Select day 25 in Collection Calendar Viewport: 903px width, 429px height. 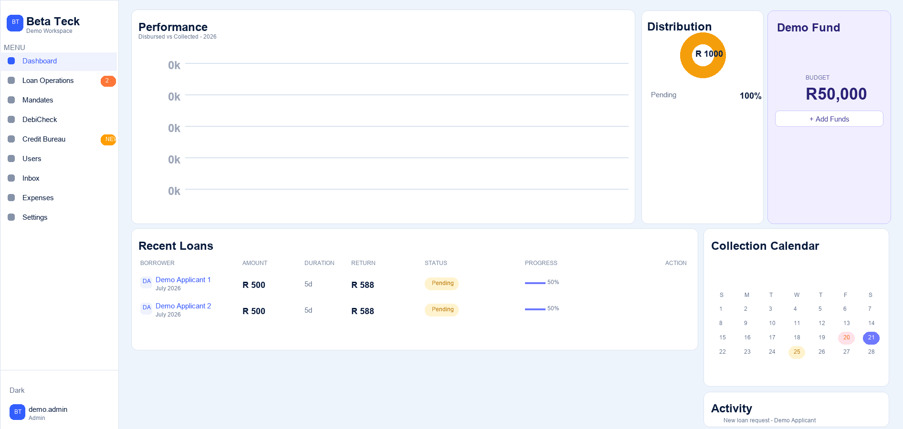pos(797,352)
